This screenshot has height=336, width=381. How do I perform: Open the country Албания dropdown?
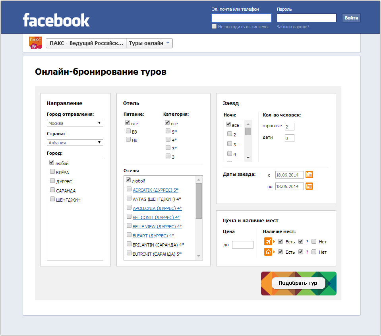(75, 142)
